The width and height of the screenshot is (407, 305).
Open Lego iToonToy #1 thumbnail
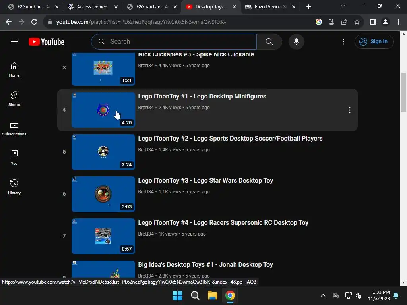103,110
